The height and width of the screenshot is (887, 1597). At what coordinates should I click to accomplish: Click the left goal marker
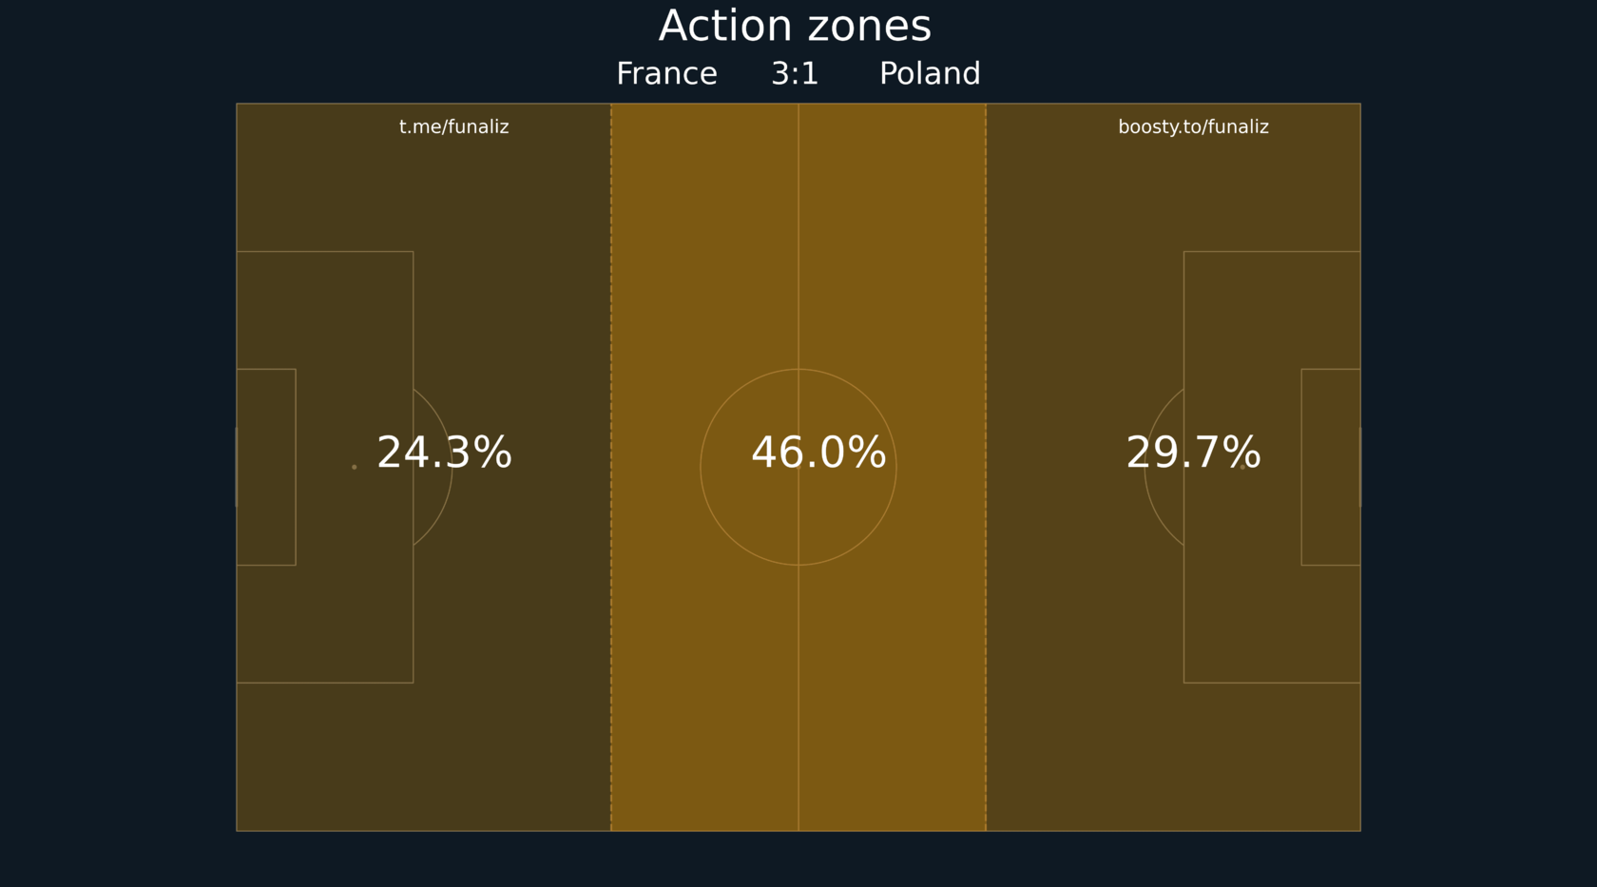(x=236, y=467)
